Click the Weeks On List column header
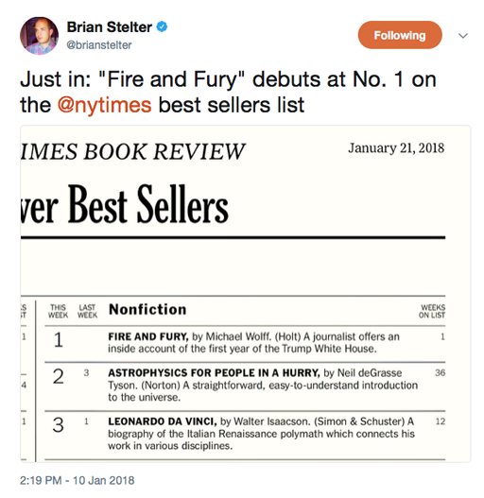This screenshot has width=484, height=498. coord(432,311)
